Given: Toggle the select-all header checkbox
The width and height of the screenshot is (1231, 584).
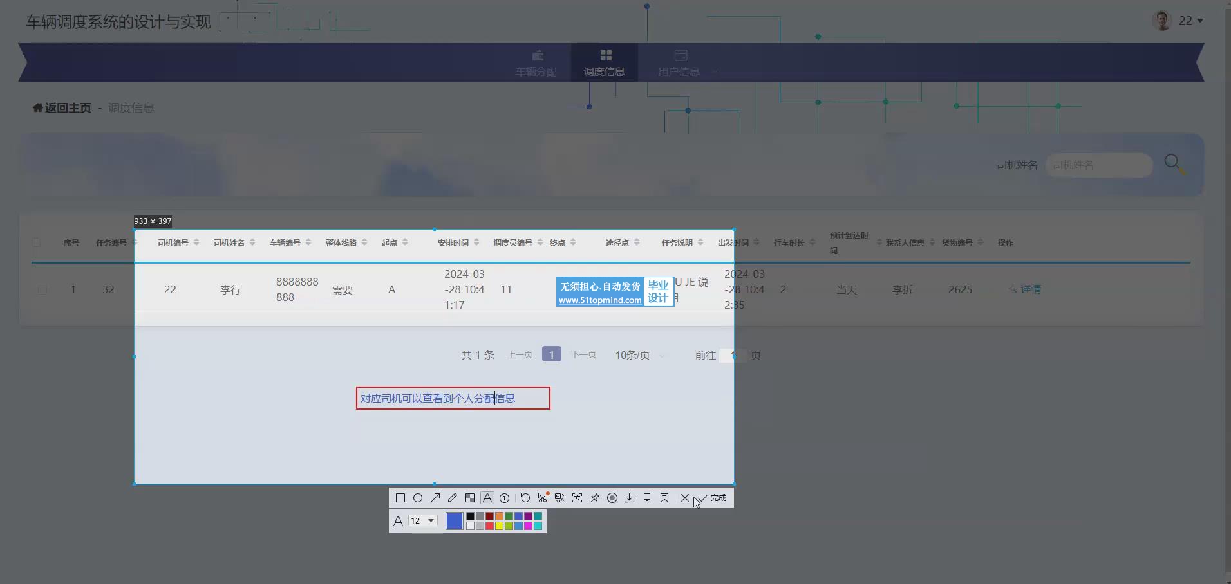Looking at the screenshot, I should pyautogui.click(x=36, y=242).
